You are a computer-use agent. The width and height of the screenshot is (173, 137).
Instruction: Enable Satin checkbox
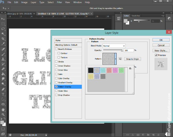(56, 74)
